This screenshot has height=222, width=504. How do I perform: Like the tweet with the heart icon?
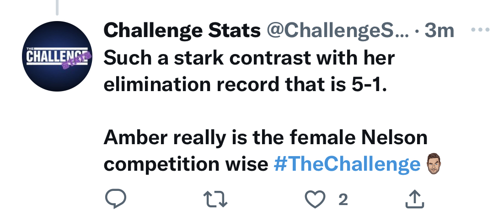[x=315, y=199]
